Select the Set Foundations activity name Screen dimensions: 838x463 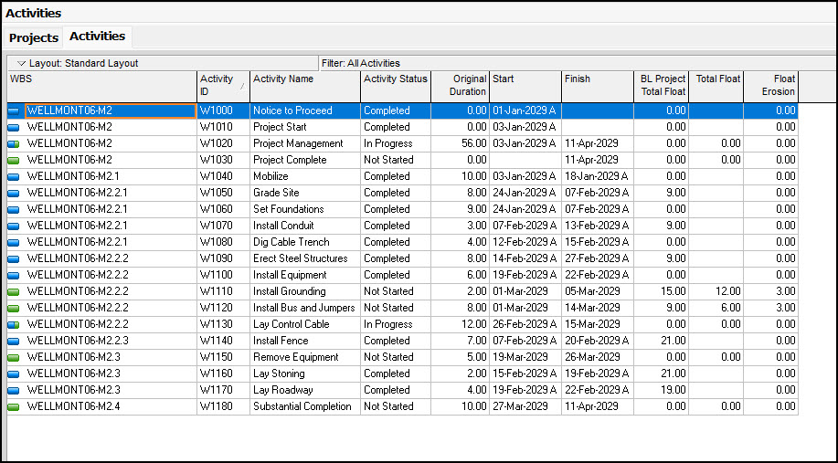pos(289,209)
